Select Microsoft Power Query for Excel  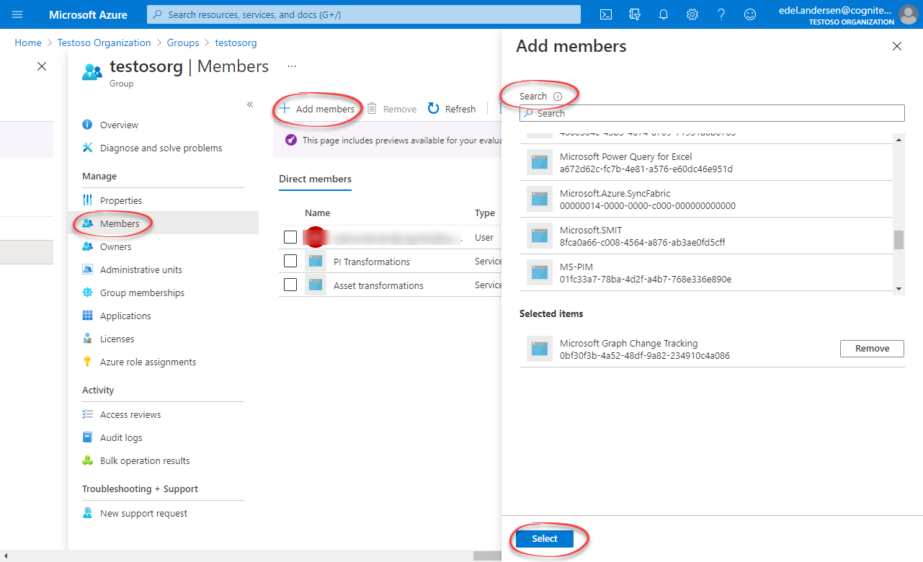coord(706,163)
